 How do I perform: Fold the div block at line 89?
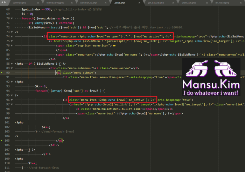[x=12, y=68]
